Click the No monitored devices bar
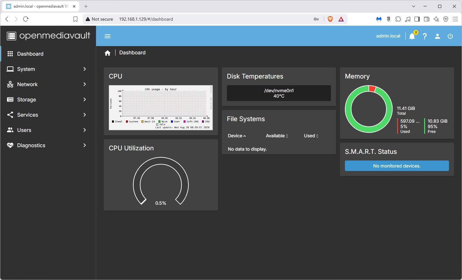This screenshot has width=462, height=280. 397,166
